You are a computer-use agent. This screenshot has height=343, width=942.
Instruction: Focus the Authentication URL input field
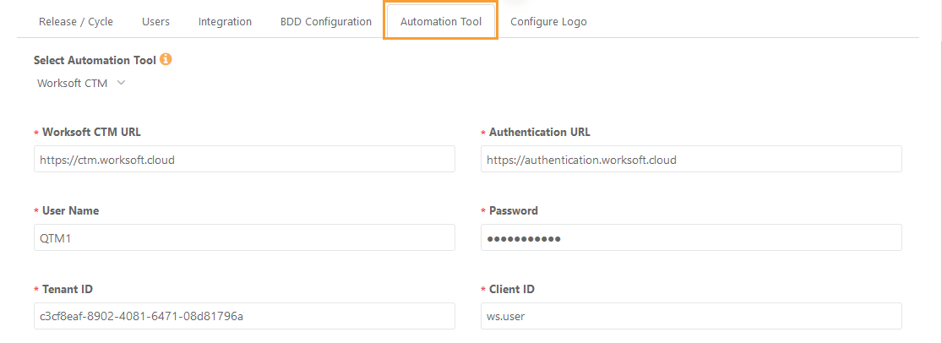pyautogui.click(x=691, y=159)
